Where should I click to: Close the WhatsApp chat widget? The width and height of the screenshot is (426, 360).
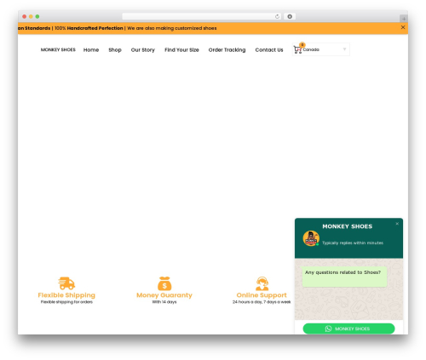coord(397,224)
